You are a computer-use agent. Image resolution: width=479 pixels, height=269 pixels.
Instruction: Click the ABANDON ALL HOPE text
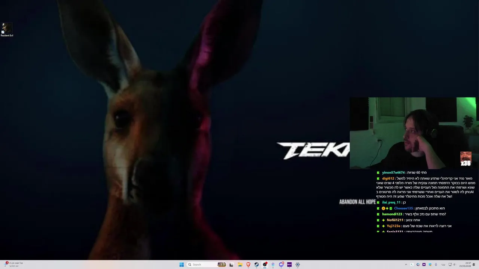357,202
